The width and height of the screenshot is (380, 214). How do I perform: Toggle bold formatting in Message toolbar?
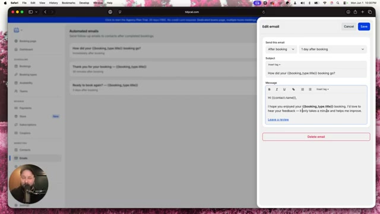click(269, 89)
